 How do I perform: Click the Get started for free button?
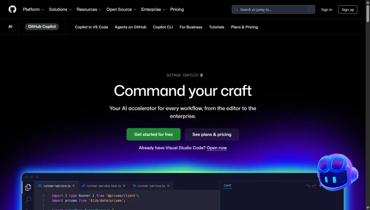(154, 134)
